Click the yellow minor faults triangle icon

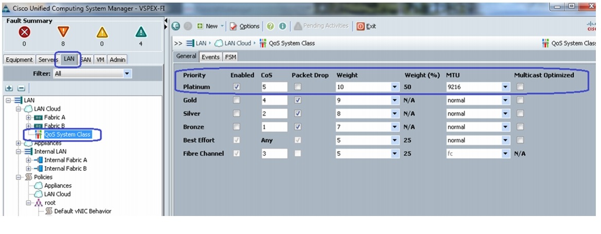[x=102, y=32]
